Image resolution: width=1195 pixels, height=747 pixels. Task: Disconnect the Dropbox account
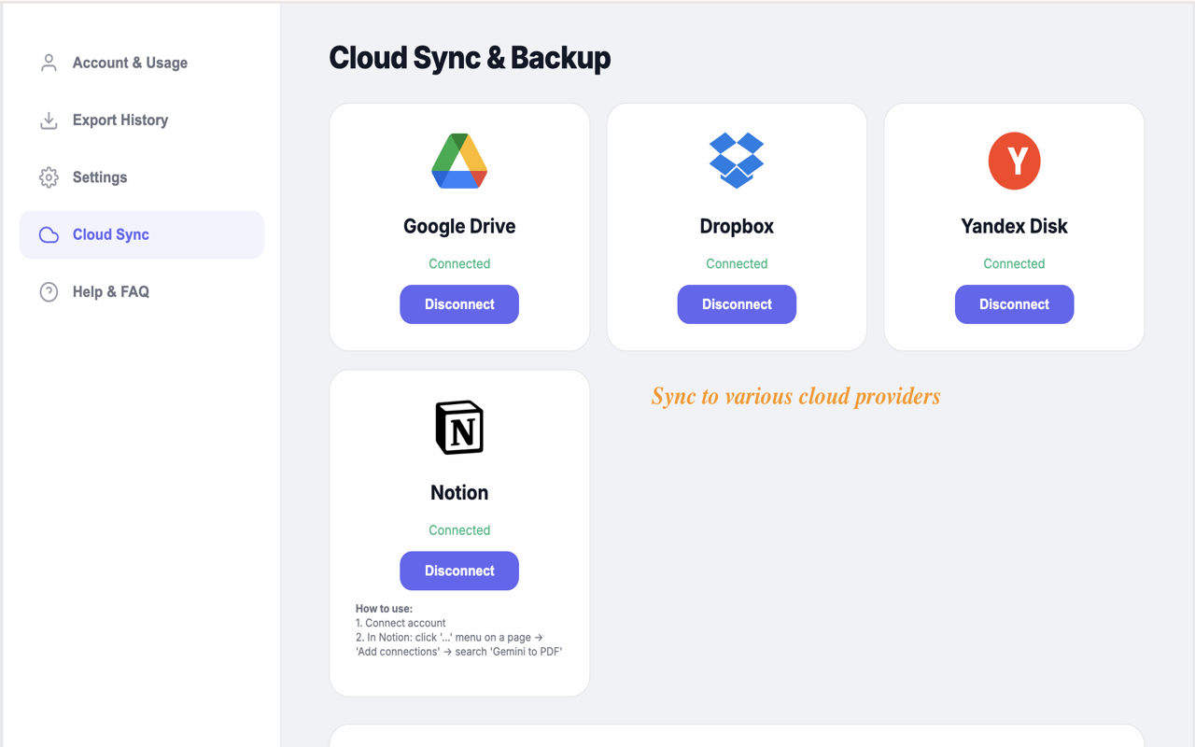click(x=737, y=304)
